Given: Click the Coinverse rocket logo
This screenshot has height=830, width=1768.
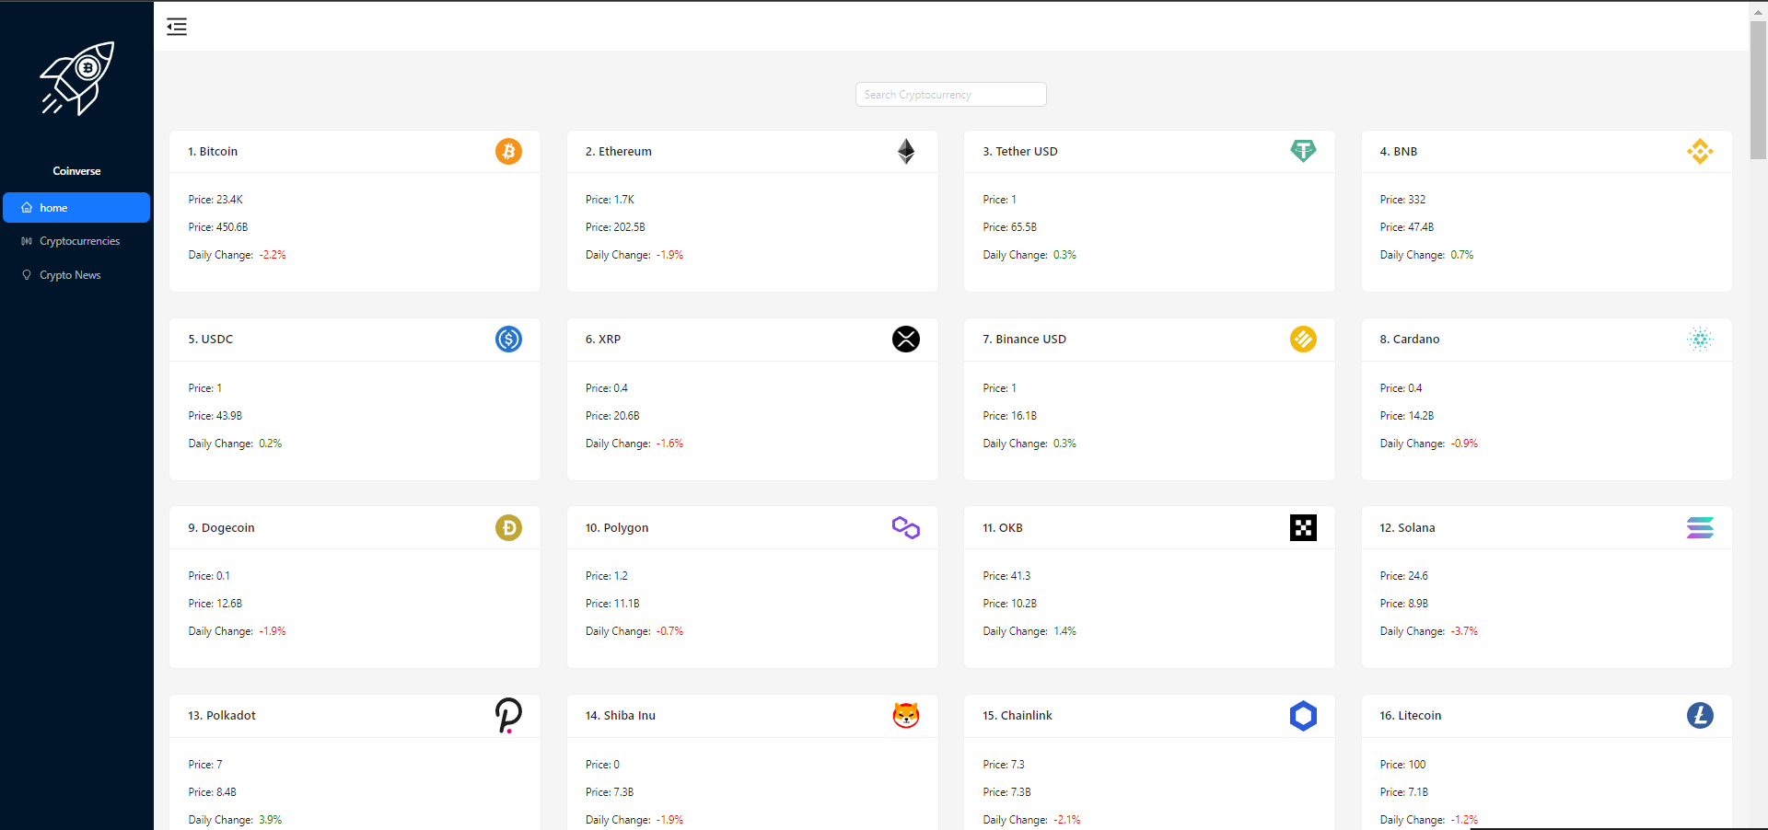Looking at the screenshot, I should [x=77, y=79].
